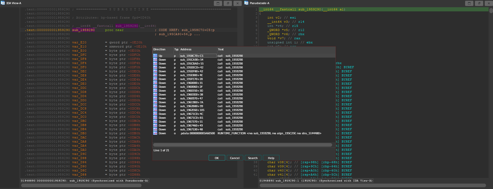Select xref row sub_195E800+4E
The width and height of the screenshot is (493, 189).
tap(244, 75)
